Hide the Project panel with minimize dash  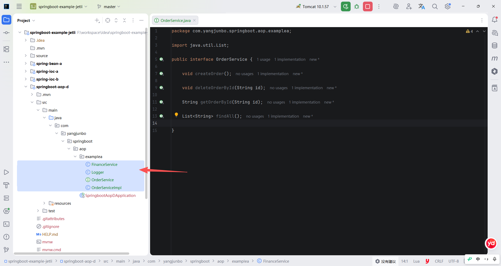coord(141,20)
